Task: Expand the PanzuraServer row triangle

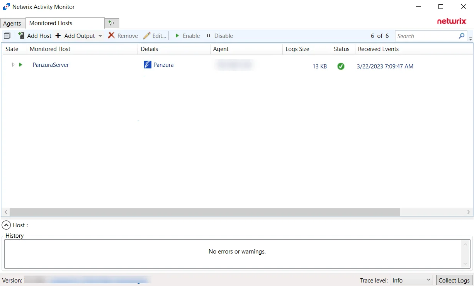Action: (x=13, y=65)
